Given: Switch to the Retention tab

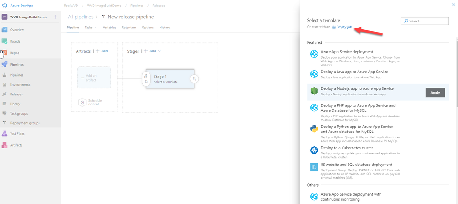Looking at the screenshot, I should click(129, 28).
